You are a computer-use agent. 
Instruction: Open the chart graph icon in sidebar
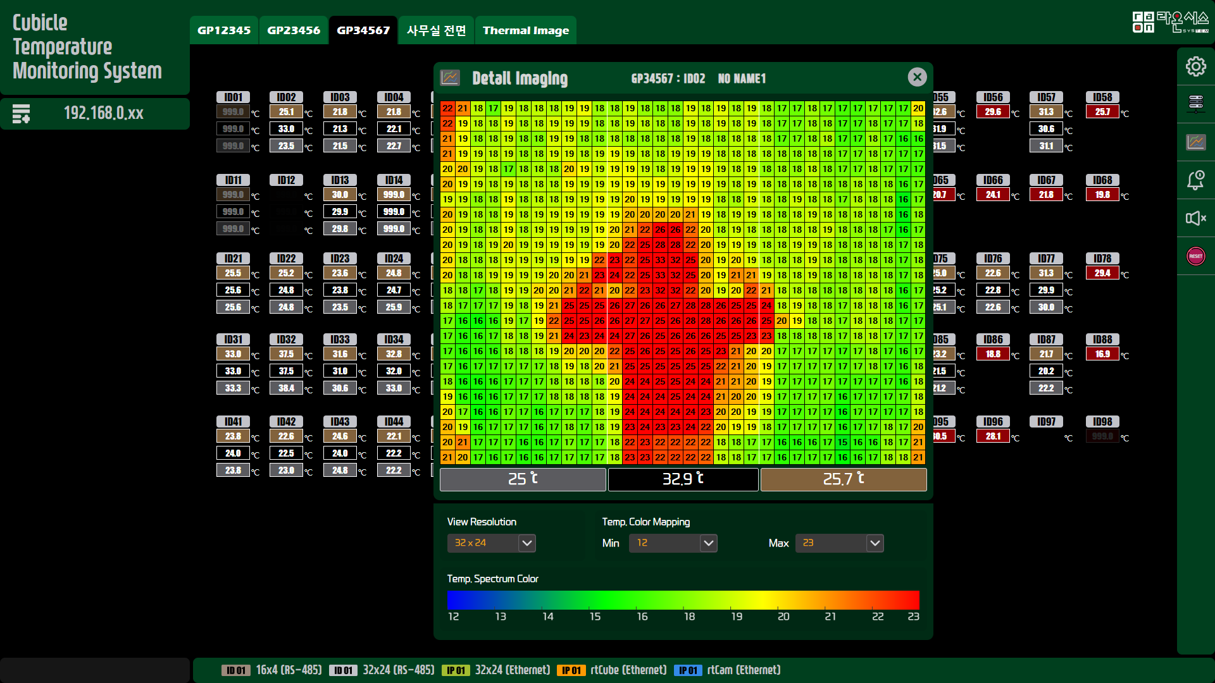pyautogui.click(x=1195, y=142)
